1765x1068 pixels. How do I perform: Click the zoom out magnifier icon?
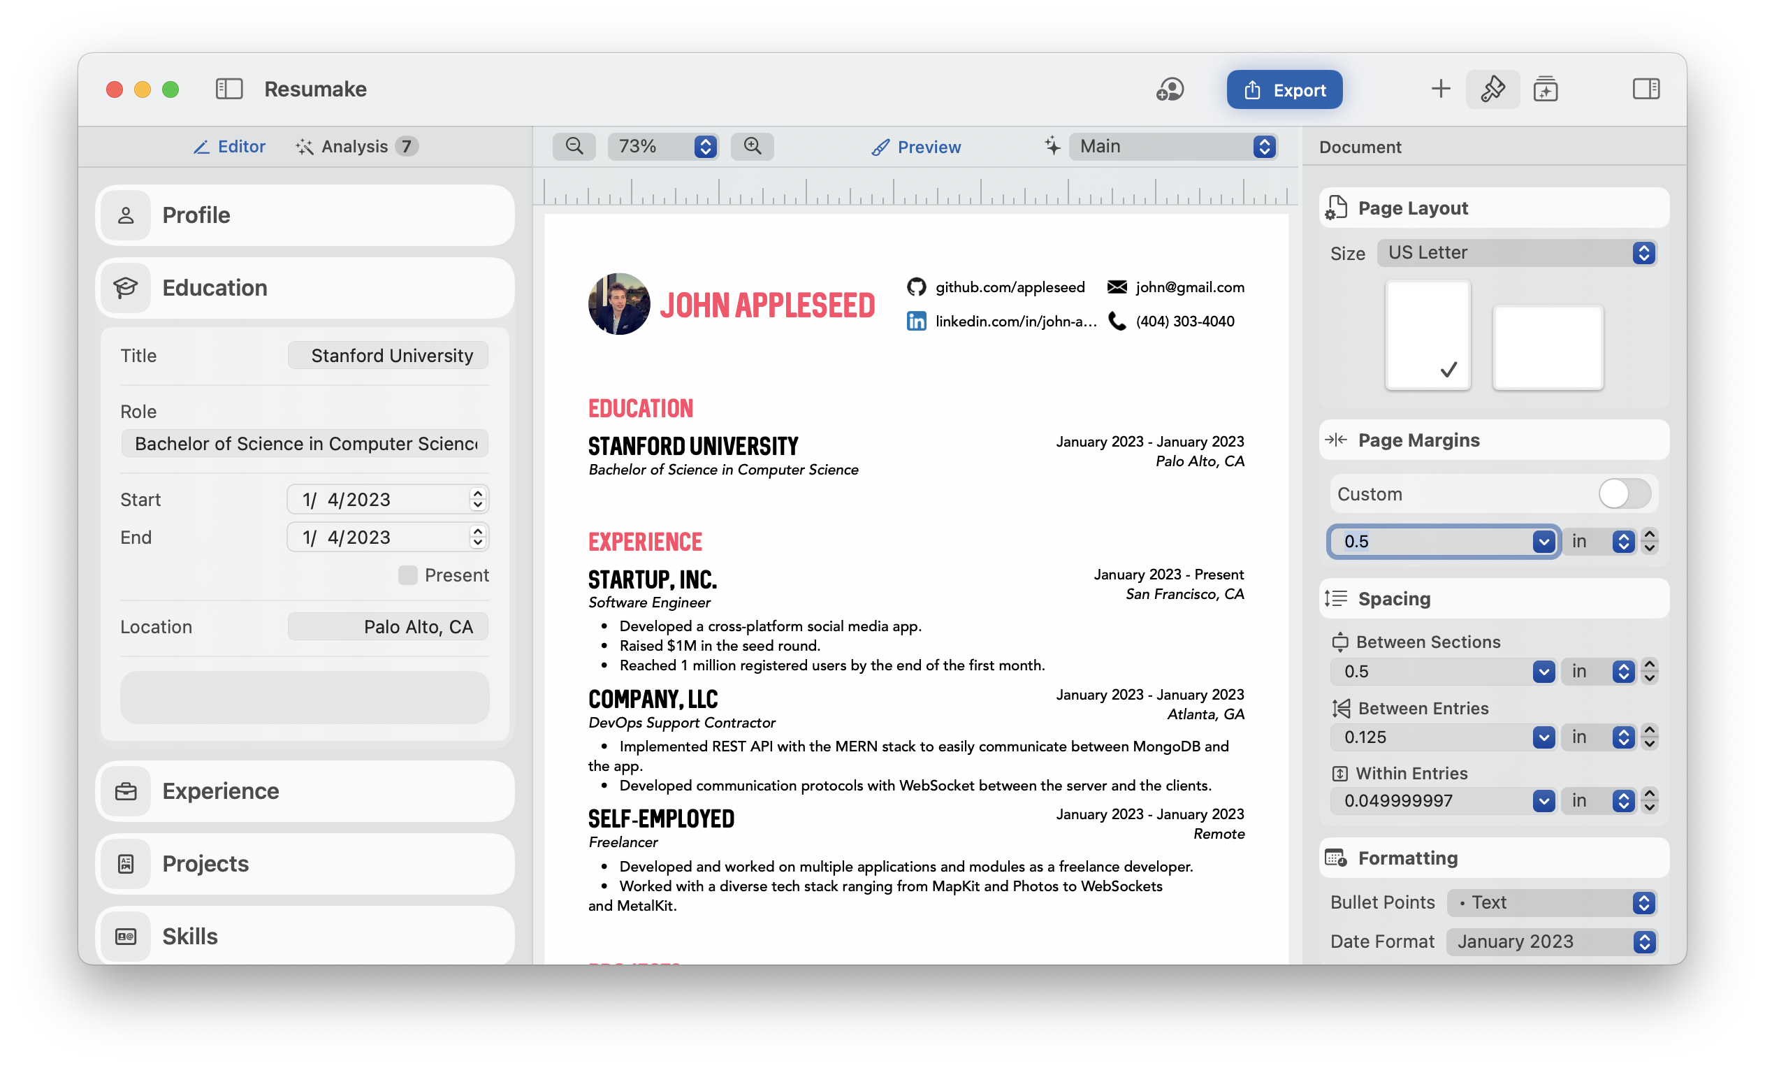click(573, 146)
